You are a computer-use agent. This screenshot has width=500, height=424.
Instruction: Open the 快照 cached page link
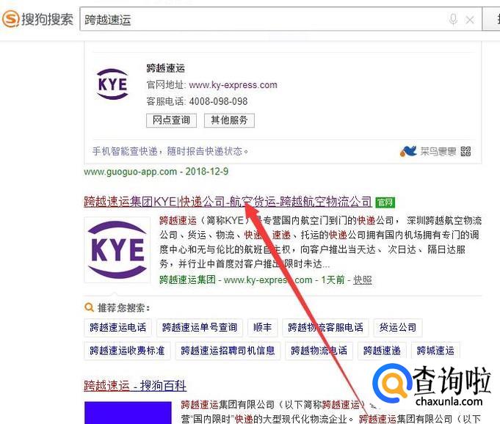tap(362, 280)
